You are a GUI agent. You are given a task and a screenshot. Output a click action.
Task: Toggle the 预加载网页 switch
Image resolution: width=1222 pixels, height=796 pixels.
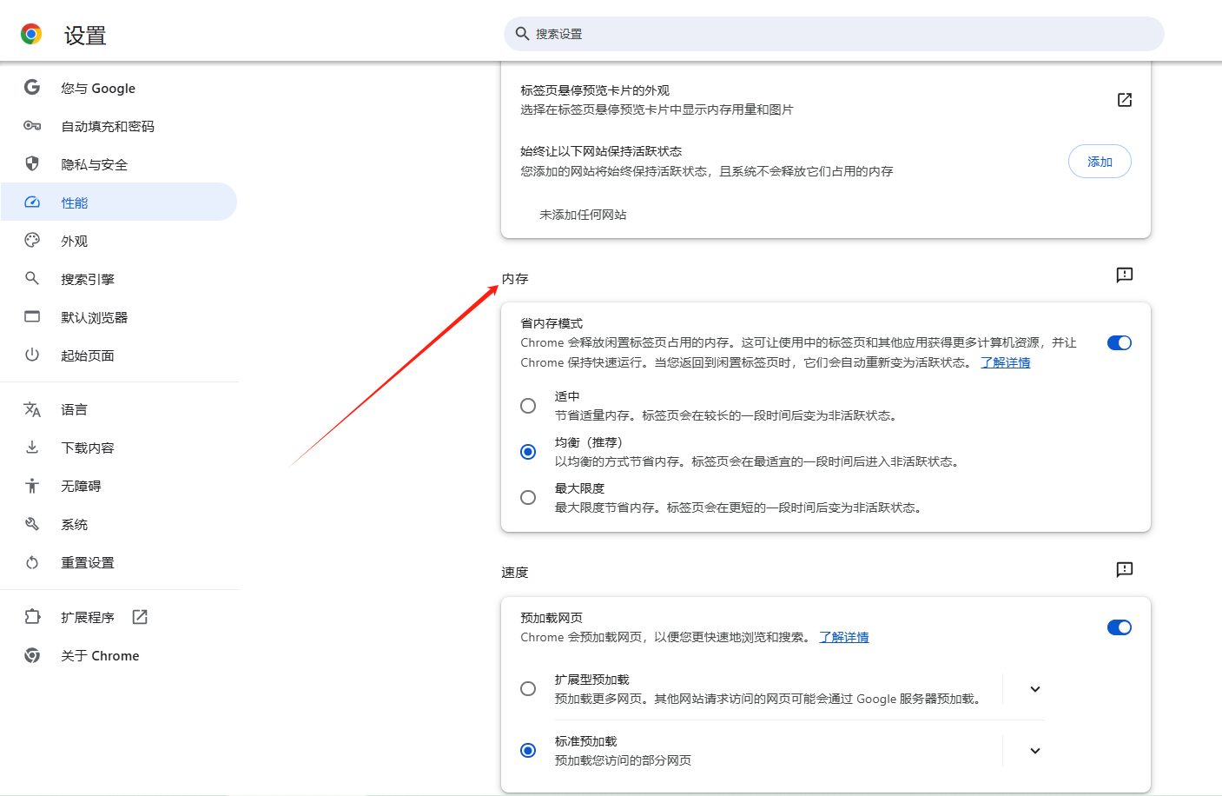pyautogui.click(x=1120, y=627)
